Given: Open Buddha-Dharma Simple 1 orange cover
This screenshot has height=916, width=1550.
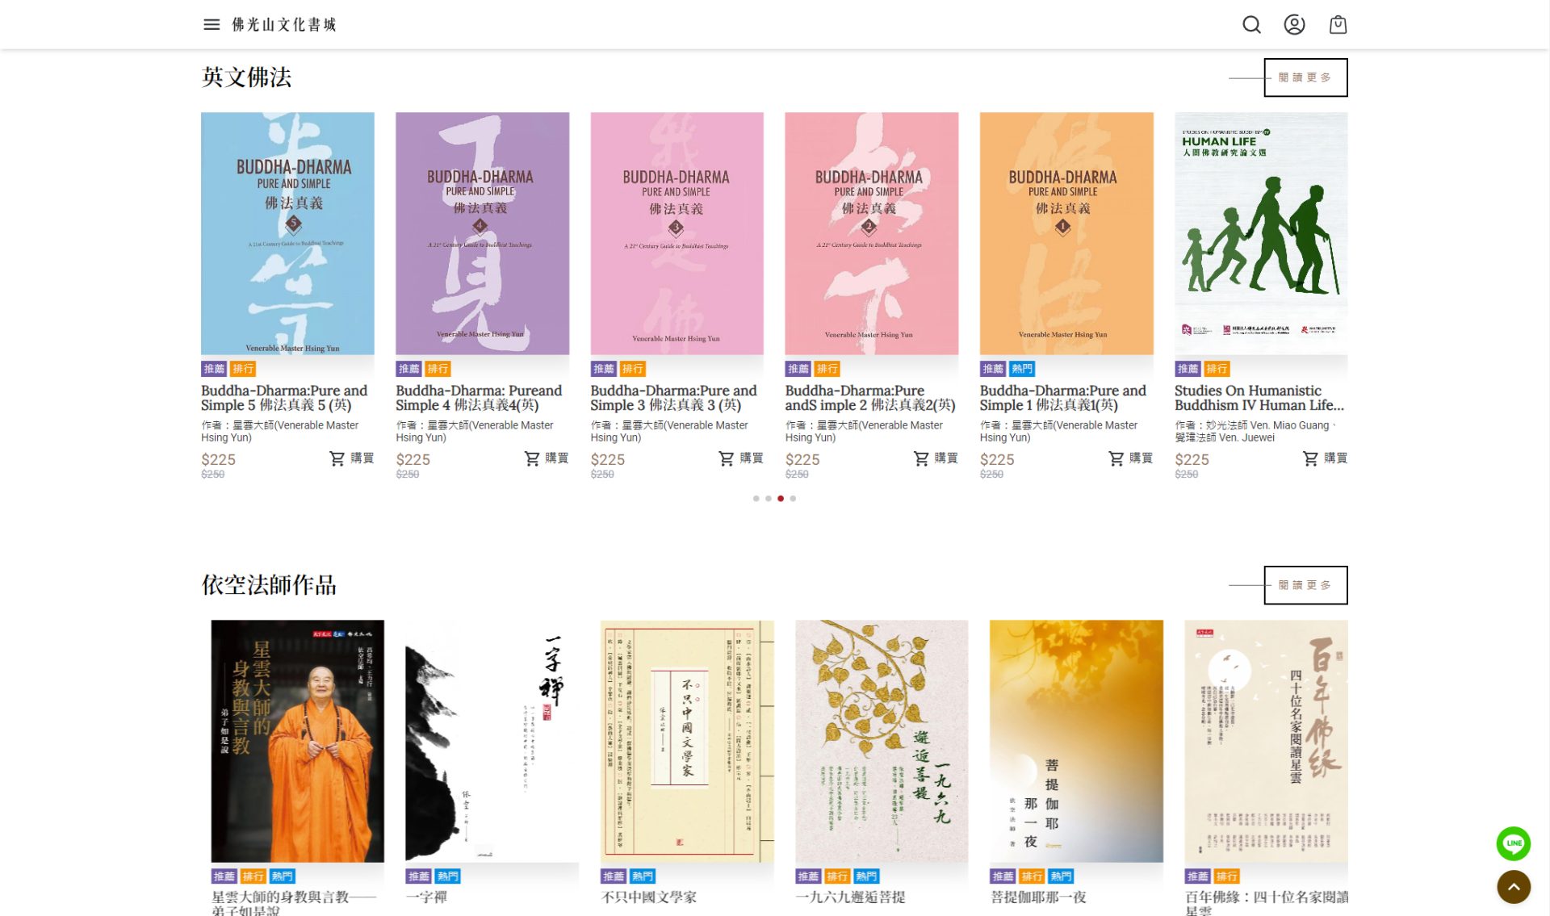Looking at the screenshot, I should pos(1066,233).
